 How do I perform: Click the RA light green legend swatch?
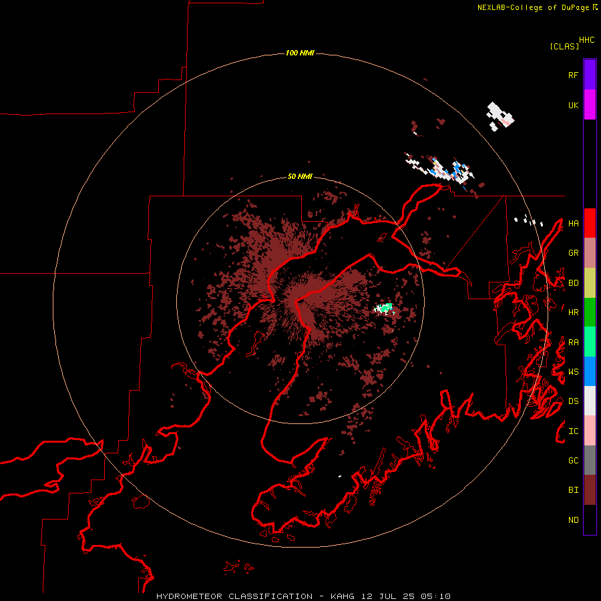point(590,342)
